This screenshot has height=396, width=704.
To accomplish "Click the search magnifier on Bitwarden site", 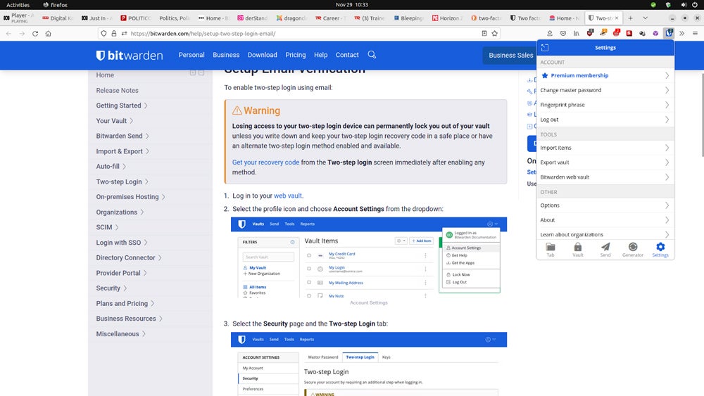I will click(372, 55).
